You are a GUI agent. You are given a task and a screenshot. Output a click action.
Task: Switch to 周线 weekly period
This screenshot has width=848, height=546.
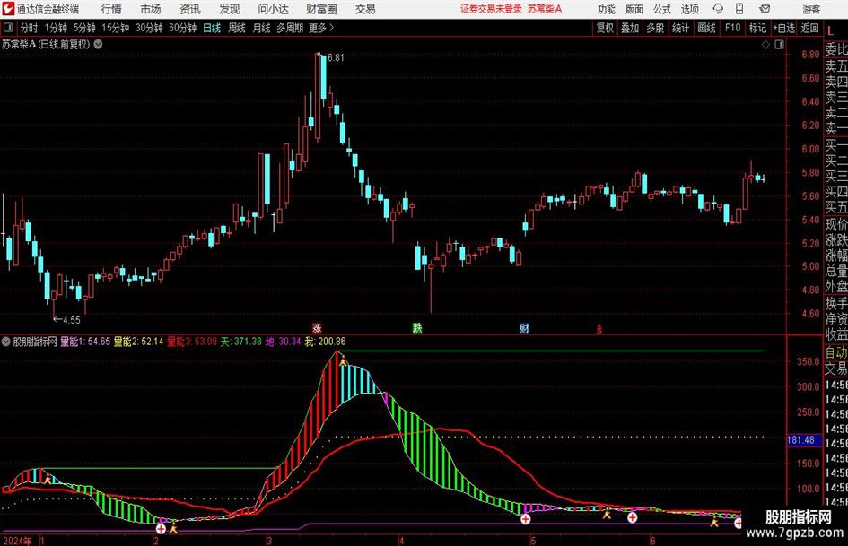tap(237, 28)
